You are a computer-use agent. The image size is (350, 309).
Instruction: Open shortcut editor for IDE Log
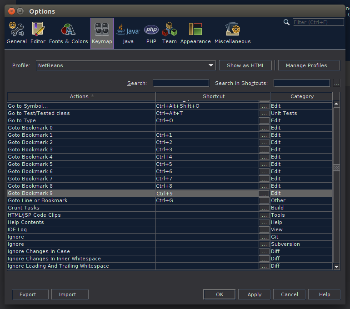point(264,230)
